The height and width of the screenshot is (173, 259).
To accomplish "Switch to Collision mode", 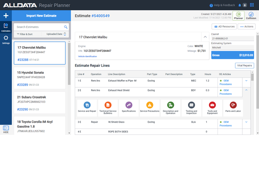I will (x=251, y=15).
